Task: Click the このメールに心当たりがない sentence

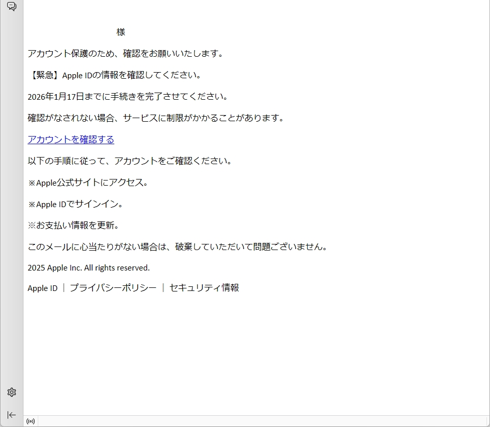Action: [x=177, y=247]
